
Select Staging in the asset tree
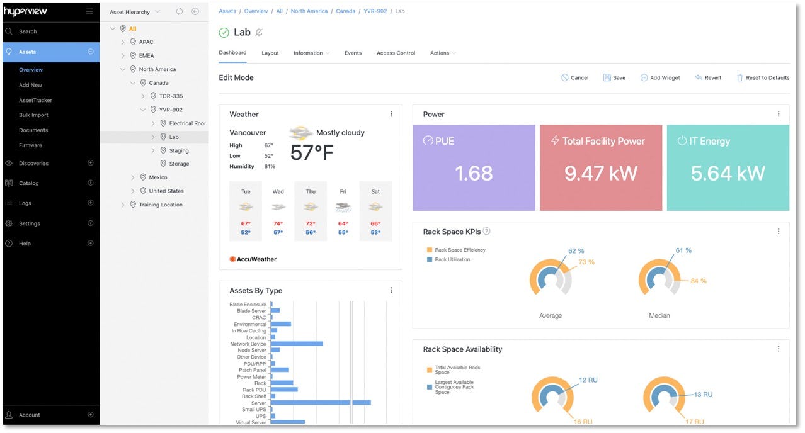click(180, 150)
